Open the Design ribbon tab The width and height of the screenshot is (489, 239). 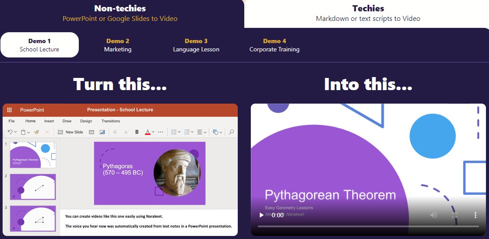click(86, 121)
